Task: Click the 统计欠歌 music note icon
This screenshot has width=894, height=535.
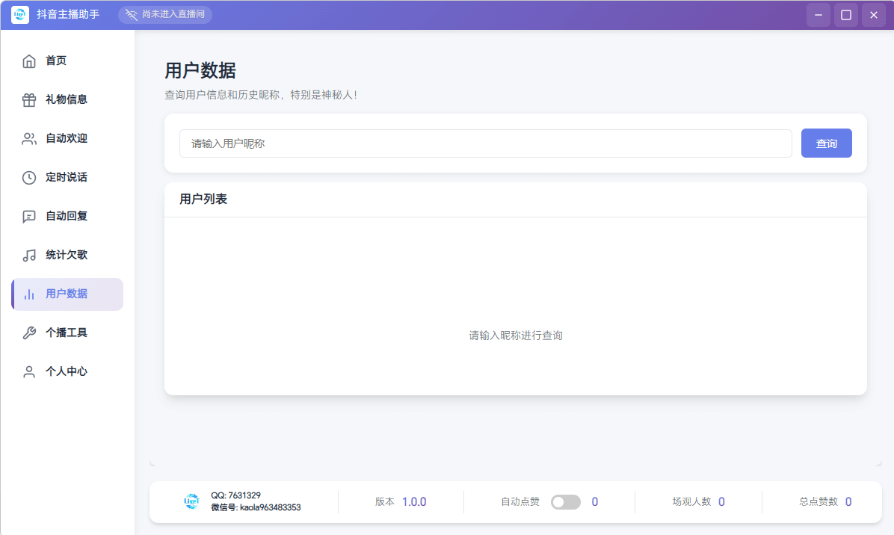Action: click(x=28, y=255)
